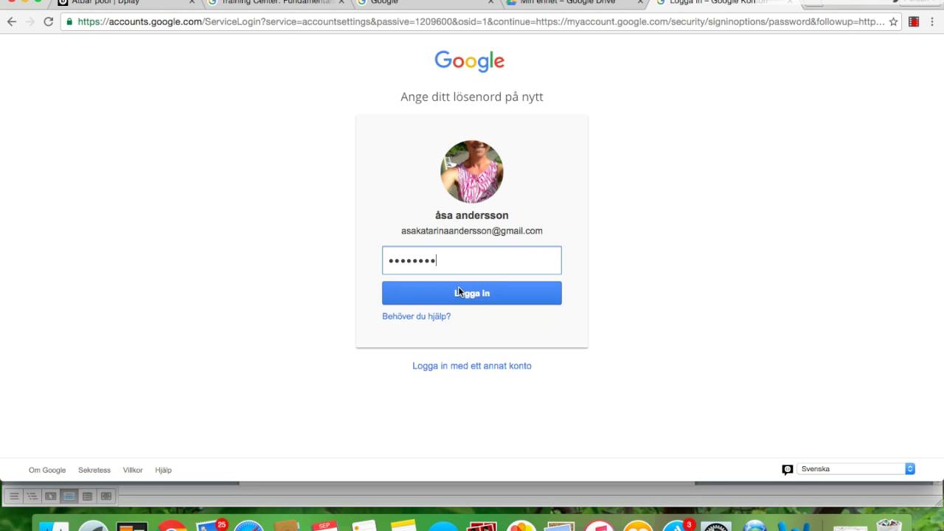Image resolution: width=944 pixels, height=531 pixels.
Task: Select the three-line list view icon
Action: click(13, 496)
